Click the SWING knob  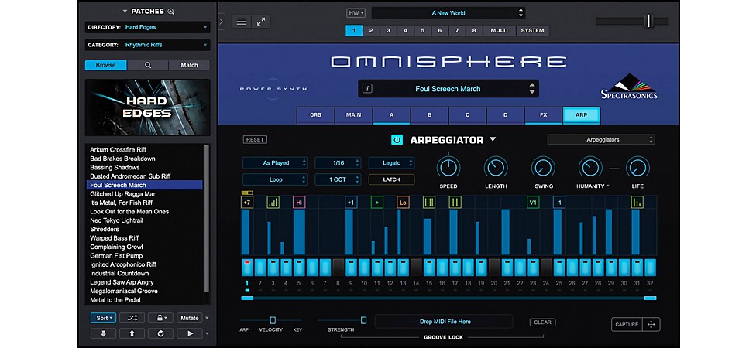(543, 168)
